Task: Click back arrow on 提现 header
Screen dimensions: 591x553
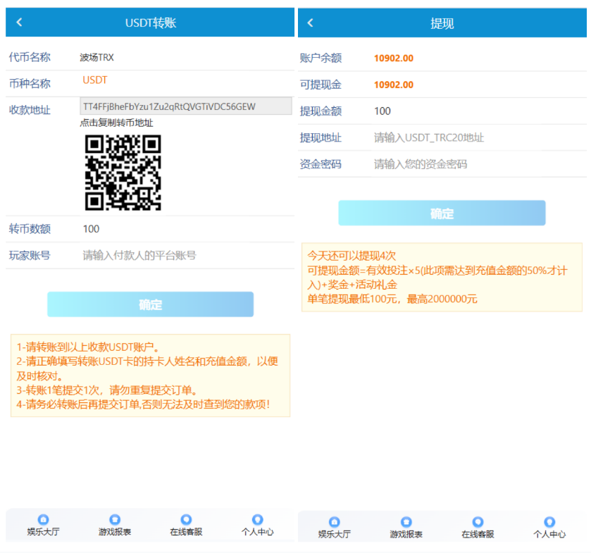Action: [x=311, y=23]
